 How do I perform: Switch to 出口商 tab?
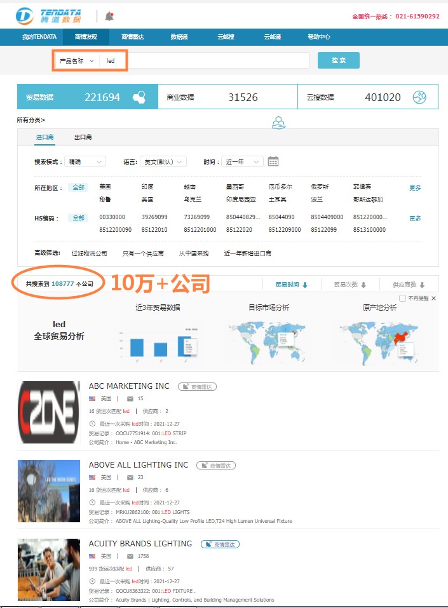pos(83,137)
